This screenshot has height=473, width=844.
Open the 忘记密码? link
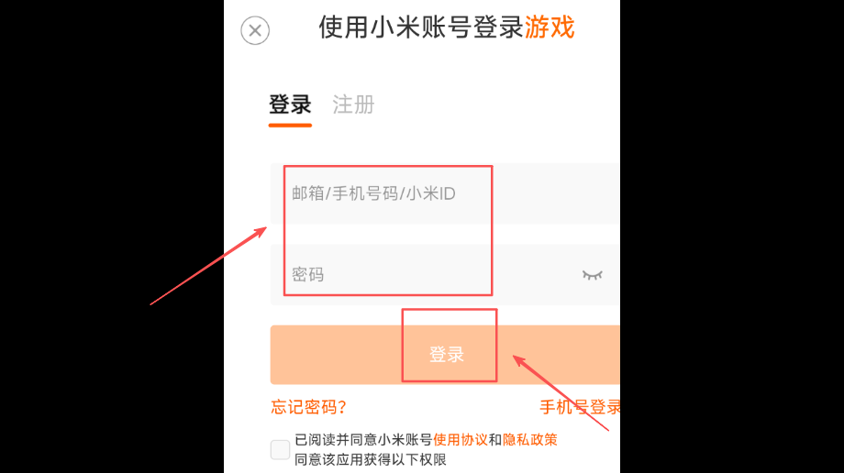309,407
